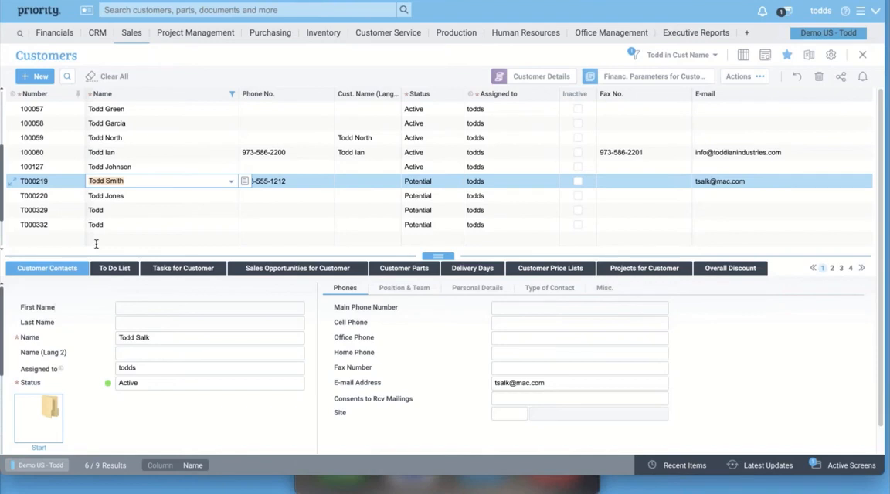Click the expand arrows icon on row T000219
This screenshot has width=890, height=494.
[12, 181]
